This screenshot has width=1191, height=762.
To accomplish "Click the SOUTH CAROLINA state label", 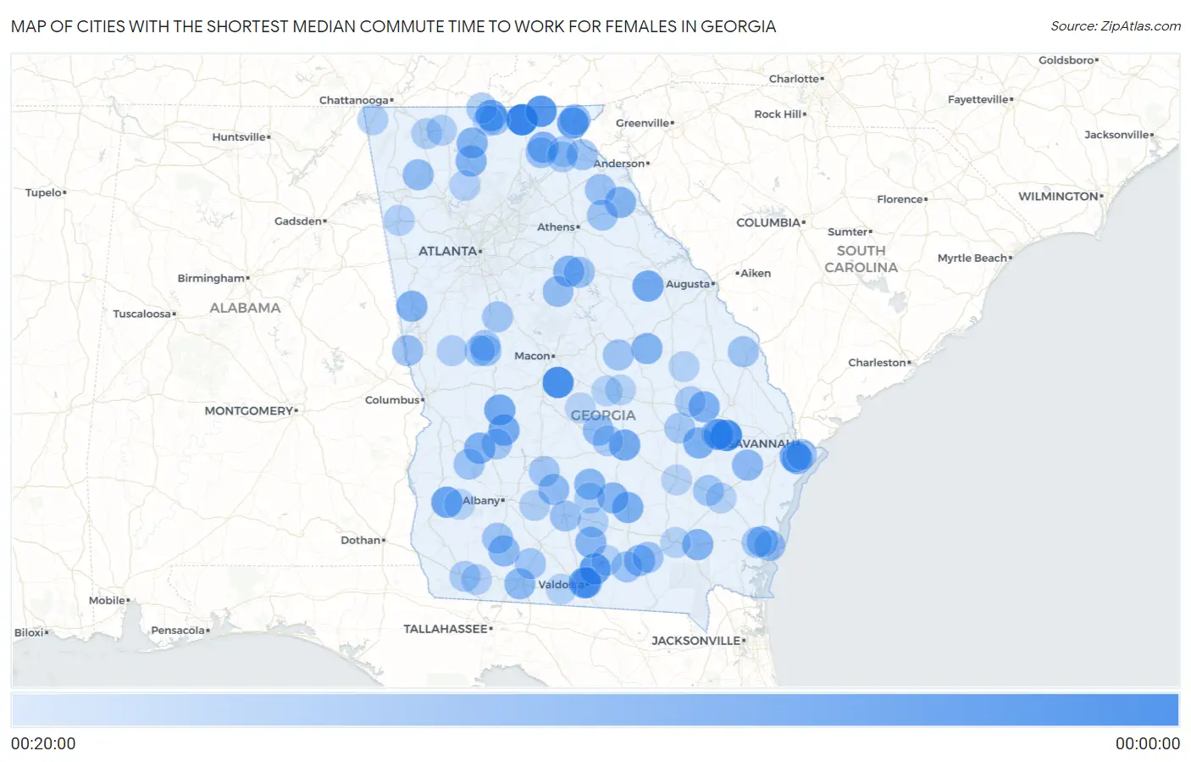I will [x=861, y=259].
